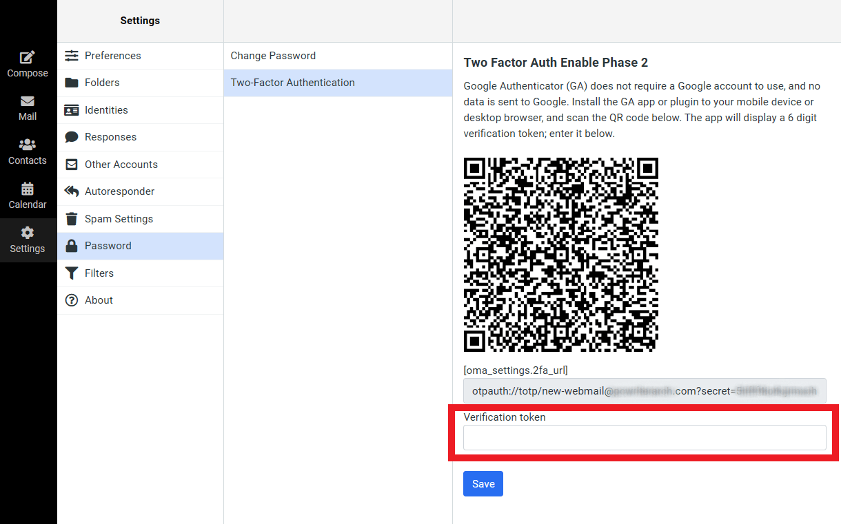Screen dimensions: 841x524
Task: Click the otpauth URL text field
Action: point(645,391)
